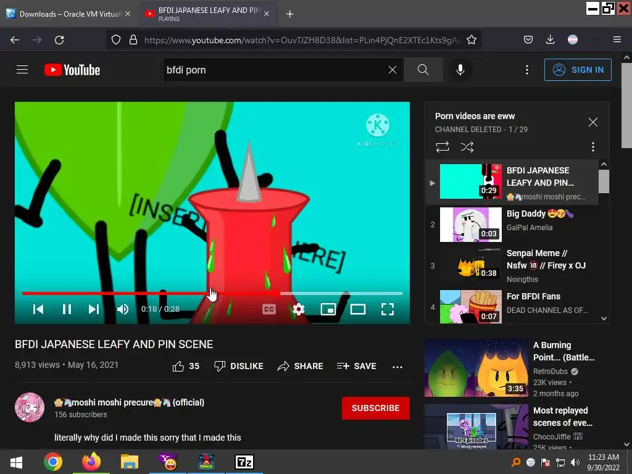Image resolution: width=632 pixels, height=474 pixels.
Task: Open tracking protection shield icon
Action: pyautogui.click(x=116, y=40)
